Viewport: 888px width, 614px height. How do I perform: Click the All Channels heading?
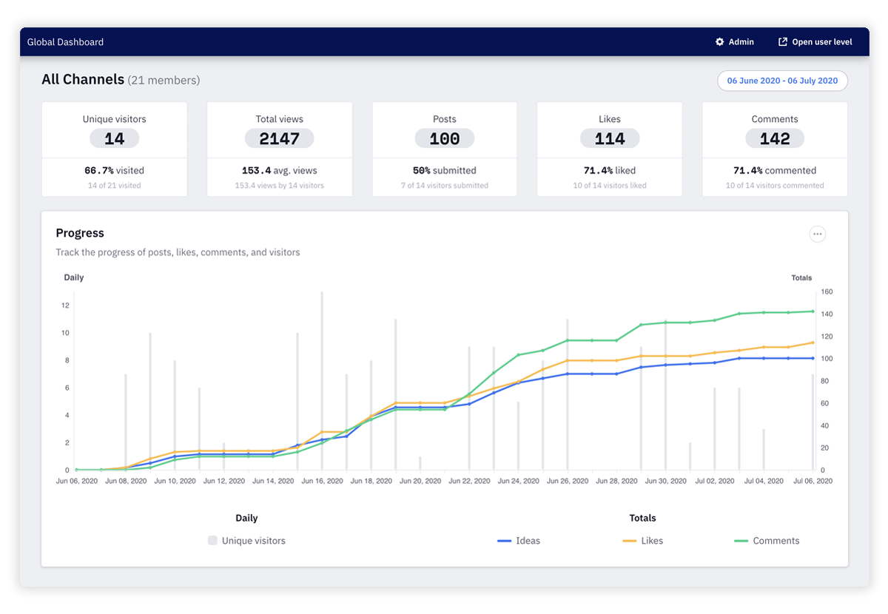83,79
